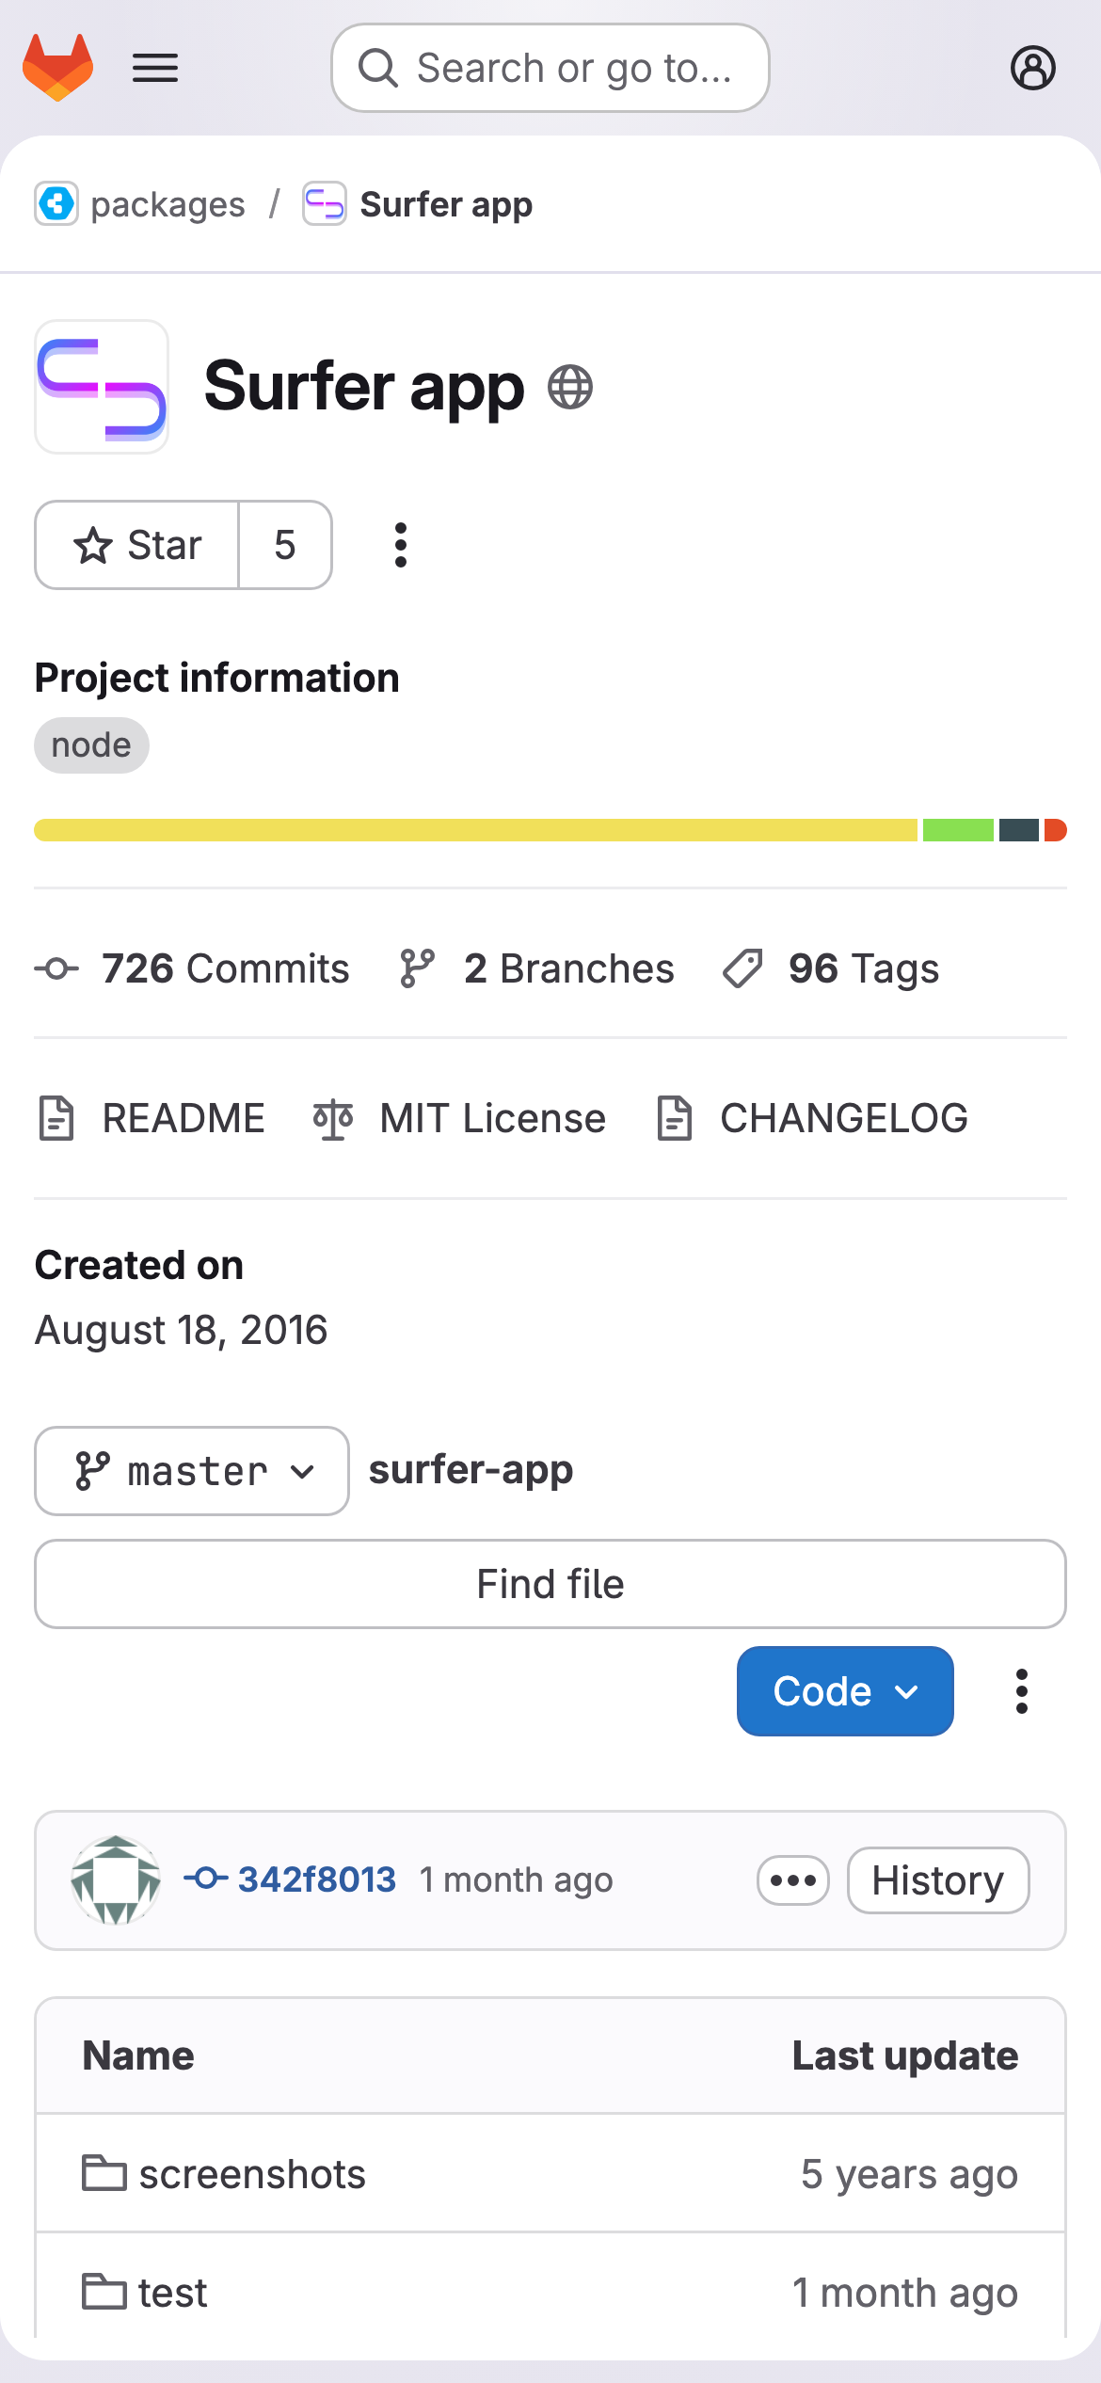The width and height of the screenshot is (1101, 2383).
Task: Expand the Code dropdown button
Action: click(844, 1691)
